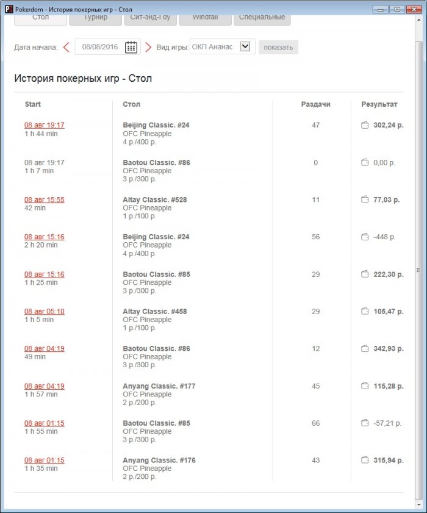
Task: Open session link 08 авг 01:15 for Anyang #176
Action: coord(44,460)
